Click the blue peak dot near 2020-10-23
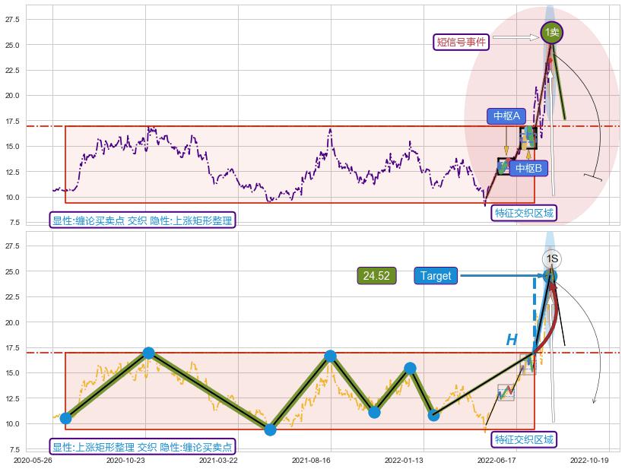The image size is (625, 469). pos(148,353)
